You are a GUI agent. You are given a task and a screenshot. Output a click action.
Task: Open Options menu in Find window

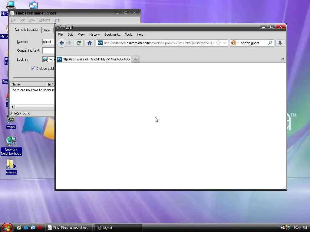tap(44, 20)
